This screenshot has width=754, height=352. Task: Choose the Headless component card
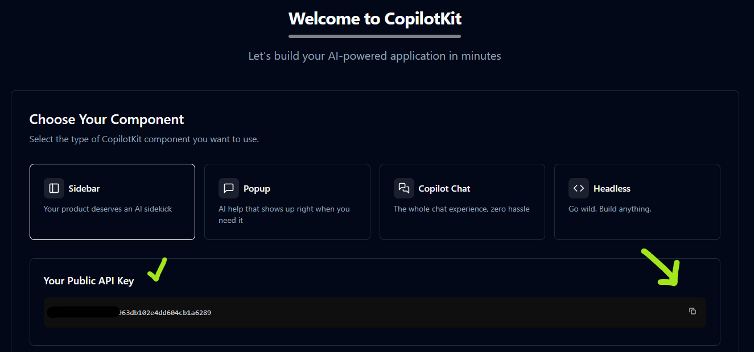(637, 202)
